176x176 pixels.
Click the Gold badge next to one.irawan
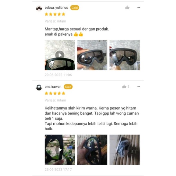(x=68, y=87)
